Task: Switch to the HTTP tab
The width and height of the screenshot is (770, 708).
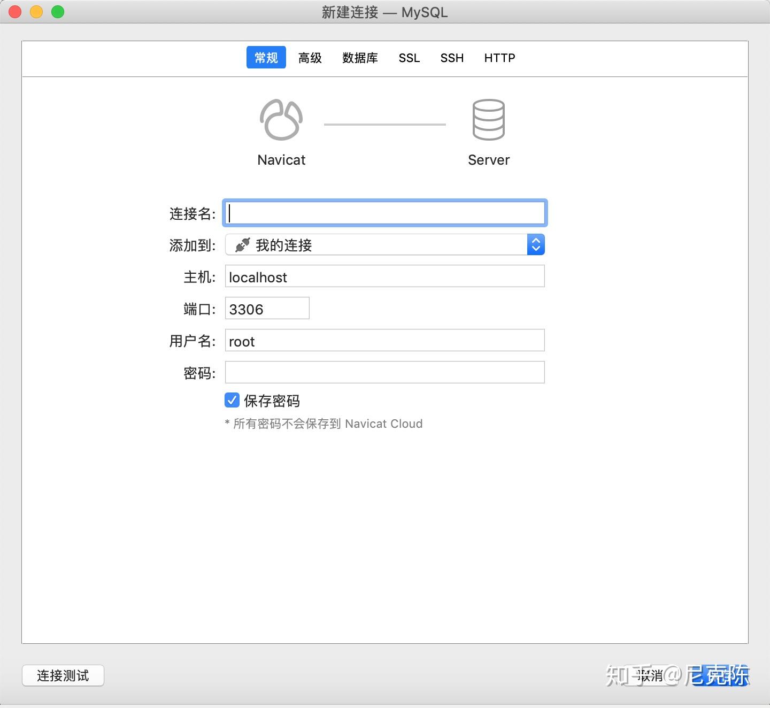Action: (499, 57)
